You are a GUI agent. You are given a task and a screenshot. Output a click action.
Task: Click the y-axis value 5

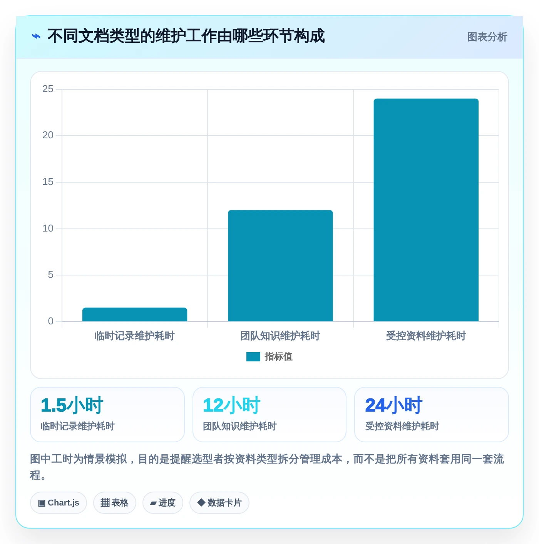coord(50,275)
